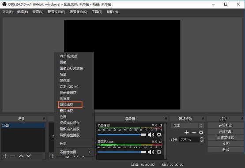This screenshot has width=245, height=168.
Task: Remove the selected scene with the minus icon
Action: click(x=12, y=156)
